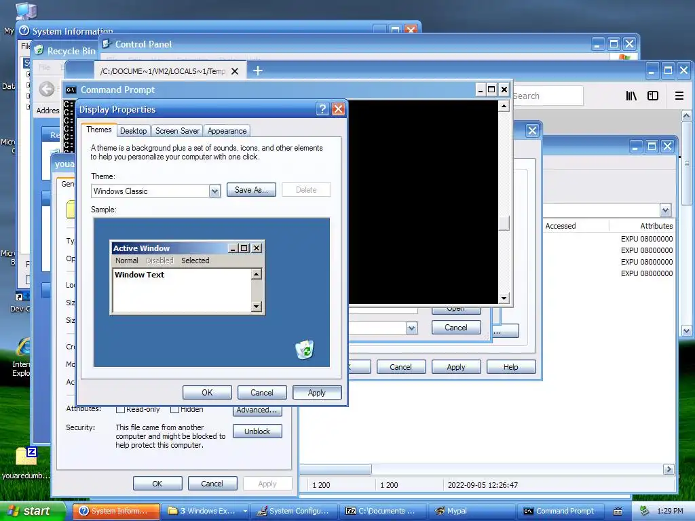Click the Cancel button below Open
Screen dimensions: 695x521
click(456, 328)
